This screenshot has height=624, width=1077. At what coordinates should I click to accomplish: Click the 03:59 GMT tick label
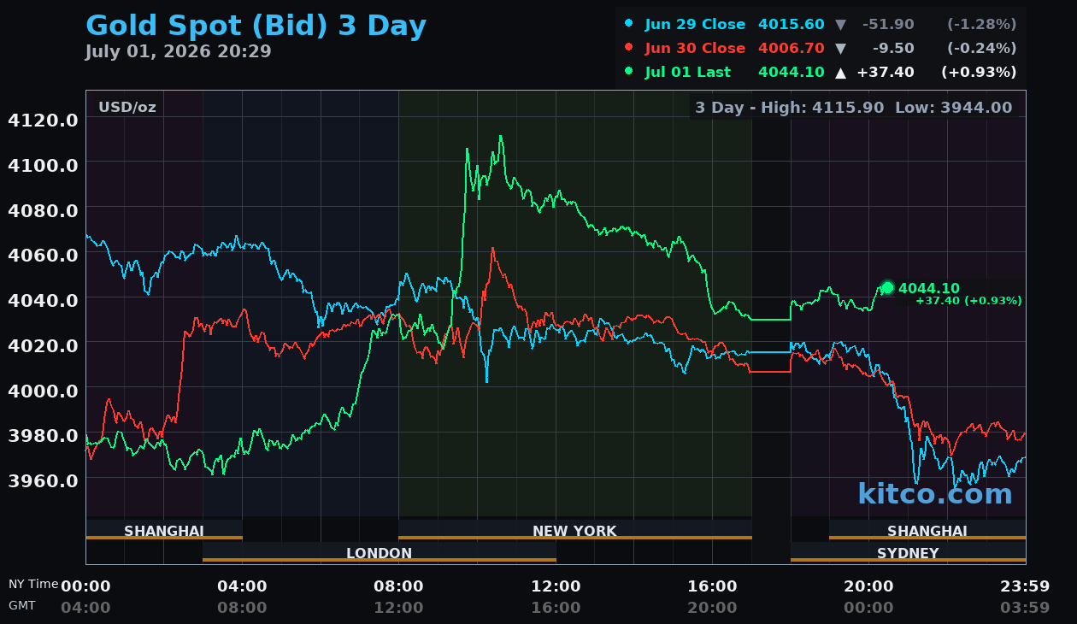click(x=1025, y=608)
